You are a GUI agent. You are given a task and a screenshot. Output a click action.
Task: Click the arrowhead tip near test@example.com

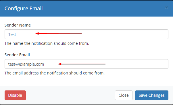tap(59, 64)
